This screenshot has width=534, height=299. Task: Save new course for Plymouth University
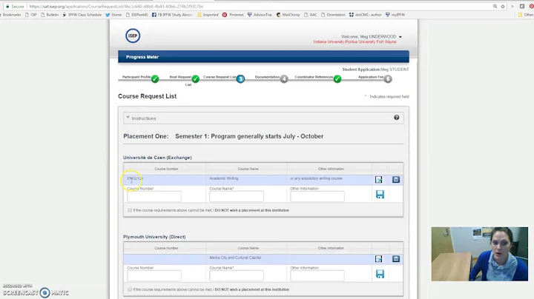pos(380,274)
